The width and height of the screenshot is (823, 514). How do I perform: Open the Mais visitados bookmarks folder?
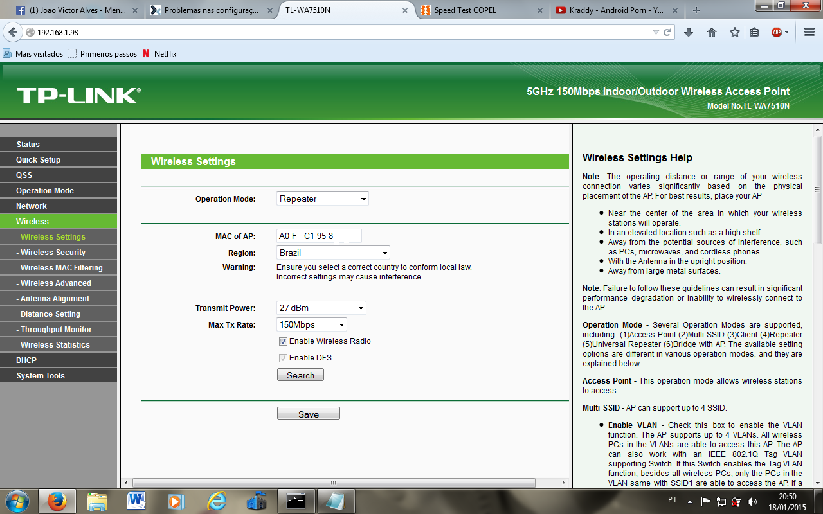click(x=33, y=54)
